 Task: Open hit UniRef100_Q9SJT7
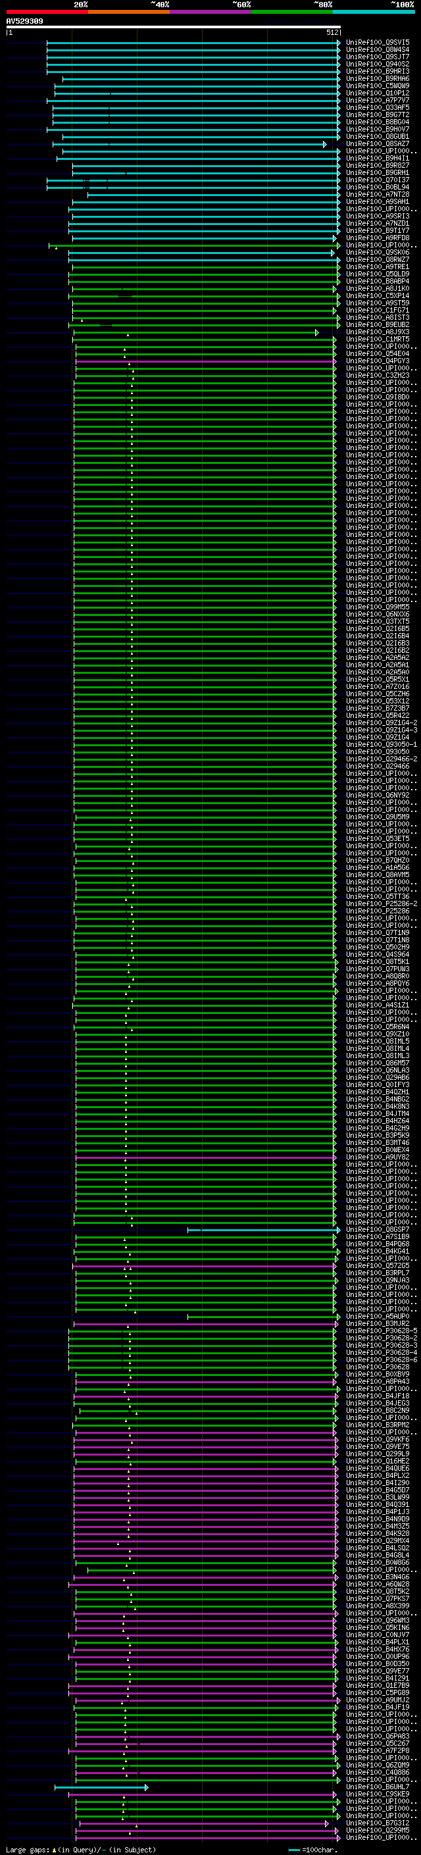378,57
